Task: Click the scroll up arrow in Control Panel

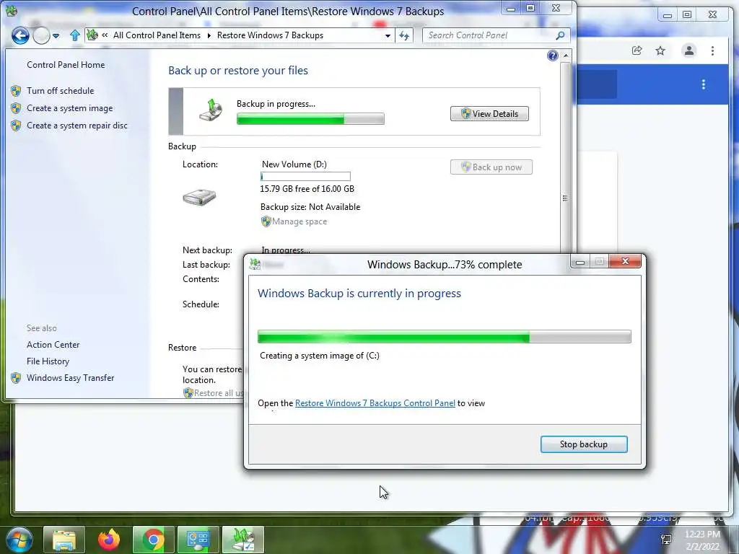Action: tap(566, 56)
